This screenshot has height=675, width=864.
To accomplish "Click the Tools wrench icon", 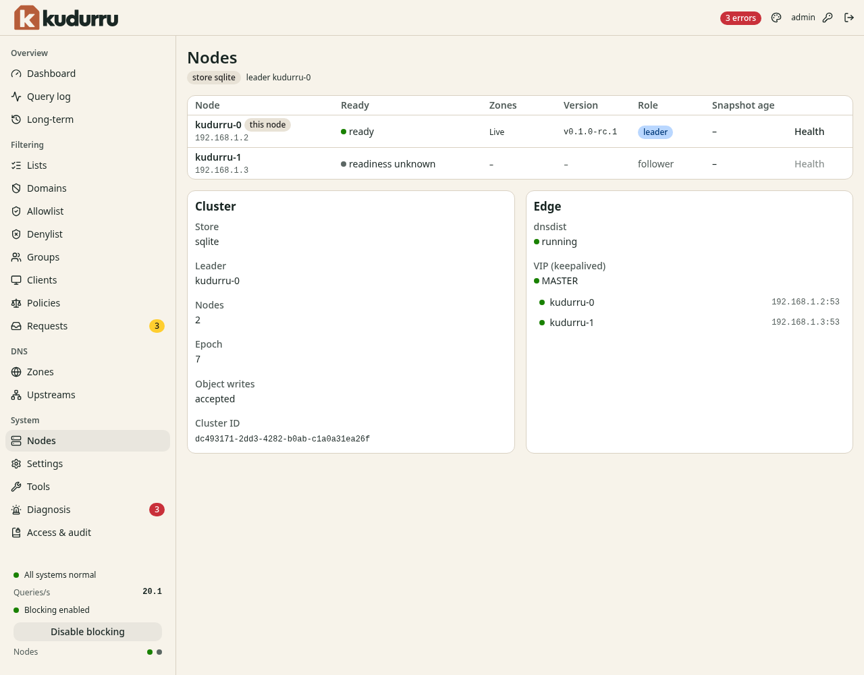I will click(16, 487).
